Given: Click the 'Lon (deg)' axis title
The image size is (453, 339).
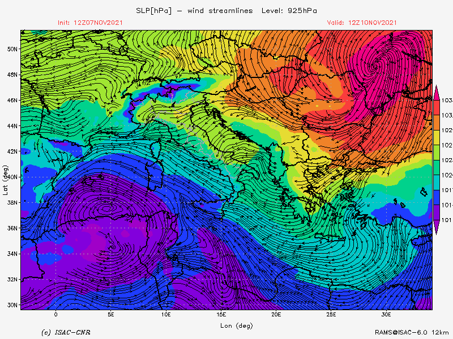Looking at the screenshot, I should [x=237, y=326].
